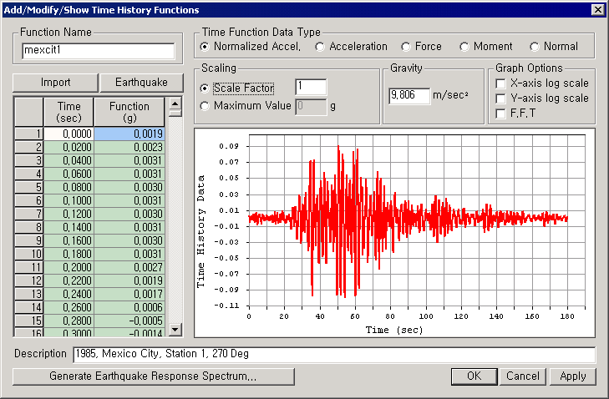Choose the Force data type option

coord(406,47)
